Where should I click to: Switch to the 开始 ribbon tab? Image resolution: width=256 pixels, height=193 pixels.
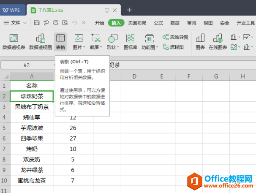[x=100, y=23]
